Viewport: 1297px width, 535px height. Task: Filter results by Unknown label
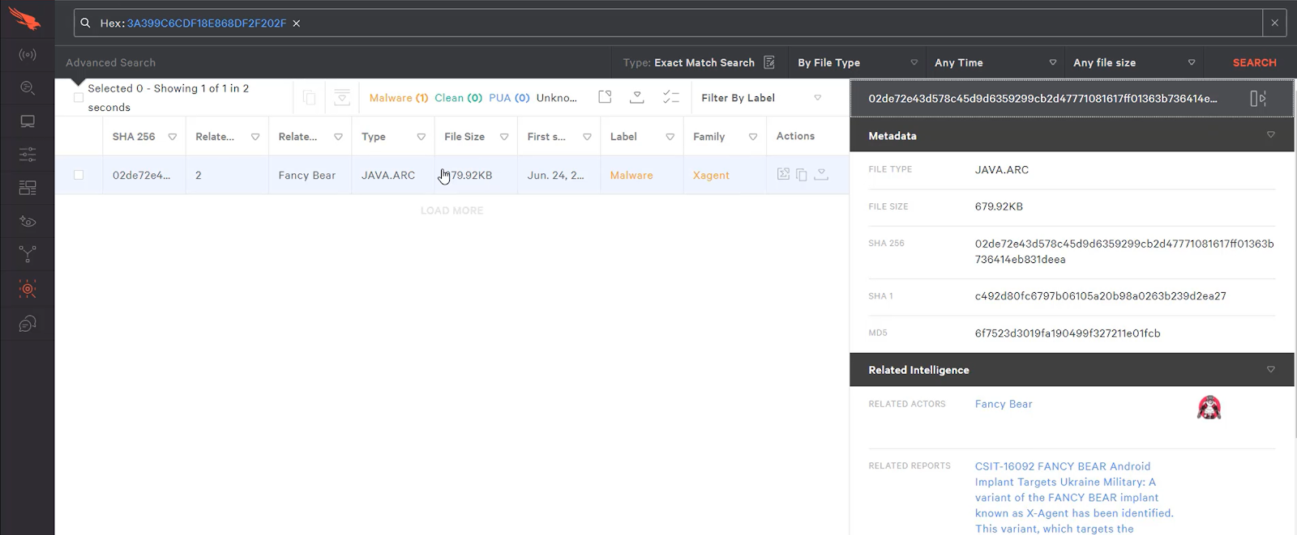pos(557,98)
